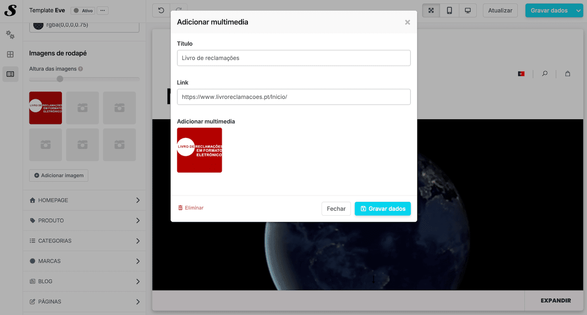Switch to mobile preview icon
The height and width of the screenshot is (315, 587).
tap(449, 11)
